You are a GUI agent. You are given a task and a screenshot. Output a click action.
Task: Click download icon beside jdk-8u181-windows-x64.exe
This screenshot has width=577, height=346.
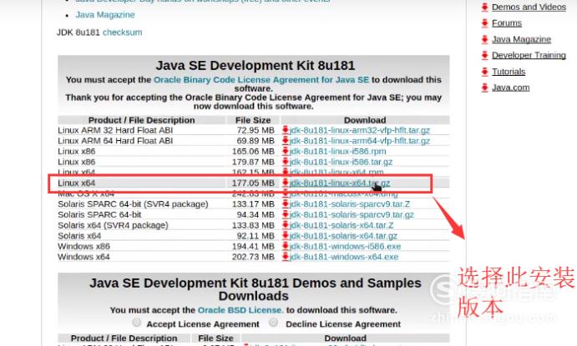click(286, 257)
